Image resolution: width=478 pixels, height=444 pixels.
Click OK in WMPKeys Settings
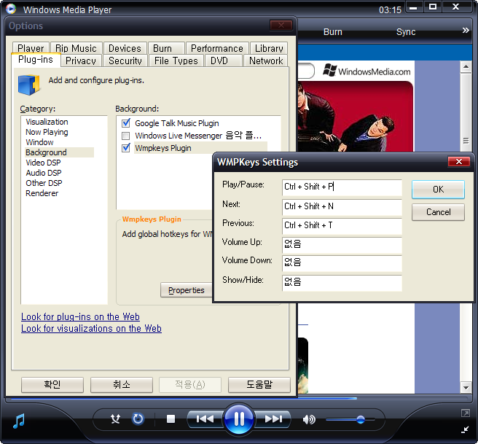[x=438, y=190]
